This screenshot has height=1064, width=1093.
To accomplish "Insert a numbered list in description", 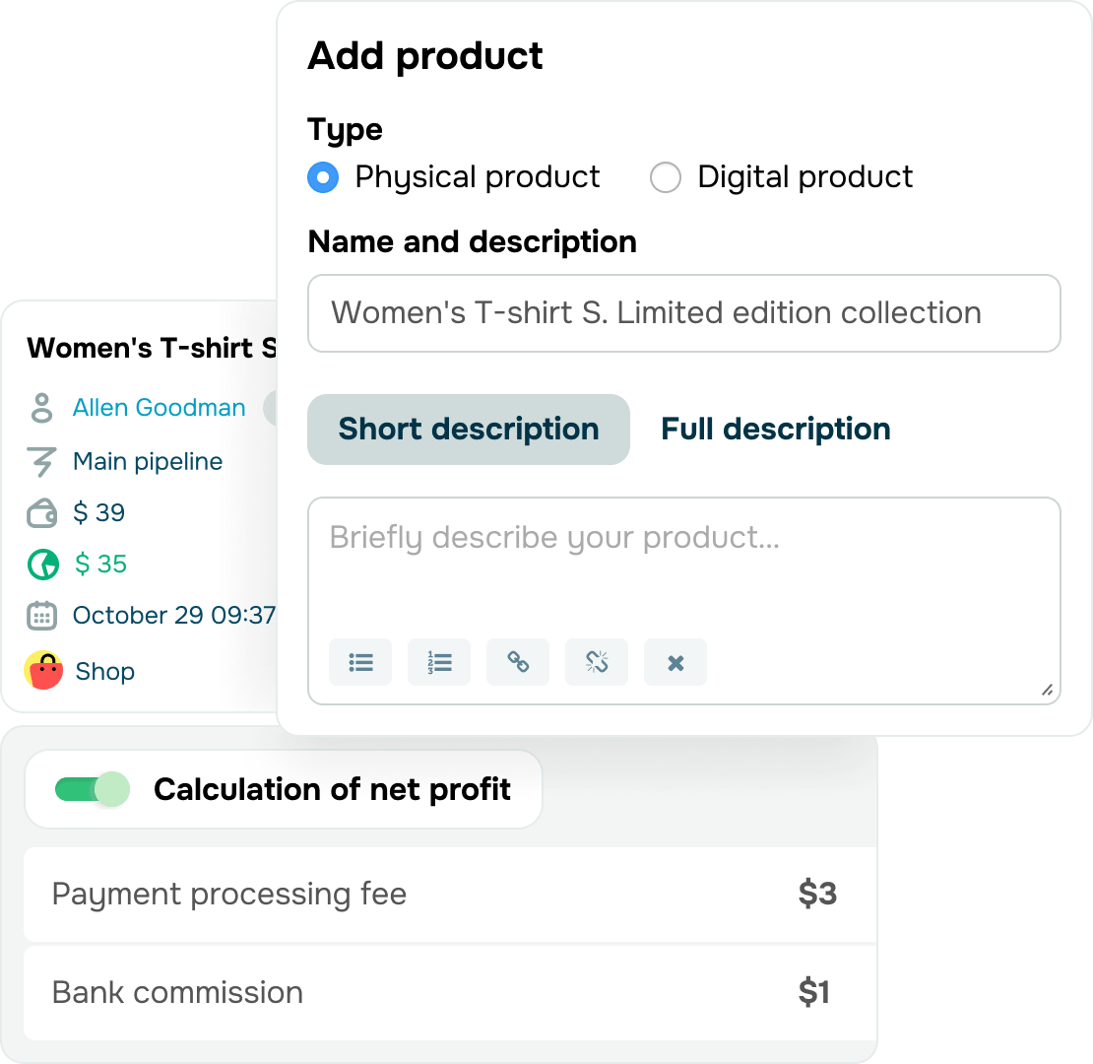I will point(439,662).
